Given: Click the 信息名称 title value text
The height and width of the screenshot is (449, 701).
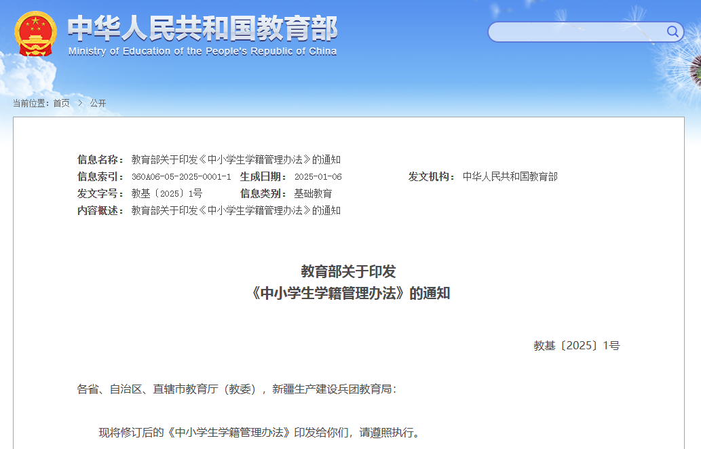Looking at the screenshot, I should pos(236,160).
